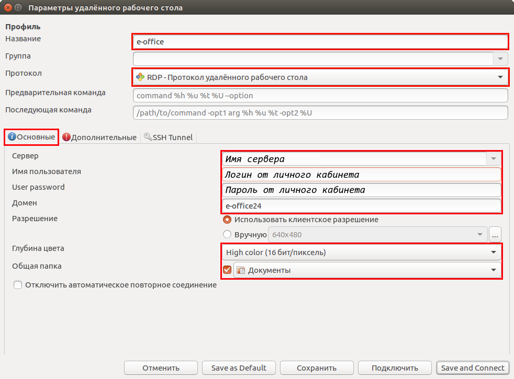Screen dimensions: 514x379
Task: Open the Группа dropdown arrow
Action: (x=500, y=59)
